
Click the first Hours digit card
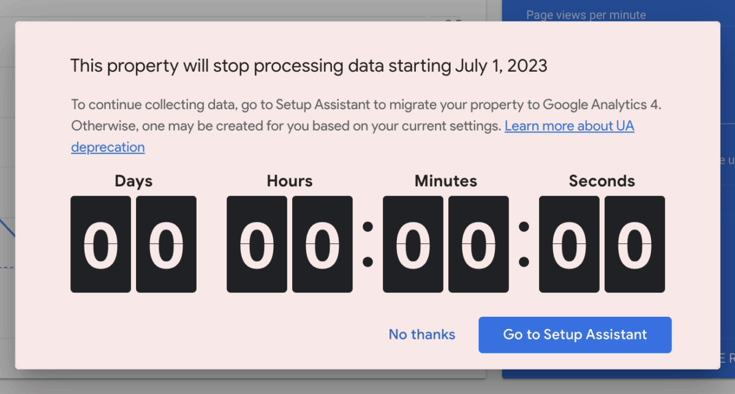pyautogui.click(x=257, y=244)
